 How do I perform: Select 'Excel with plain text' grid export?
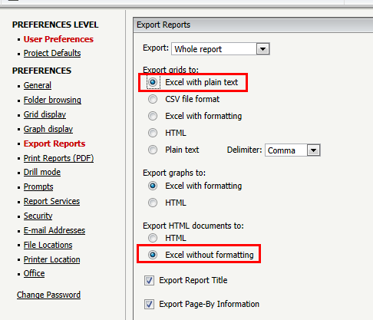tap(153, 82)
